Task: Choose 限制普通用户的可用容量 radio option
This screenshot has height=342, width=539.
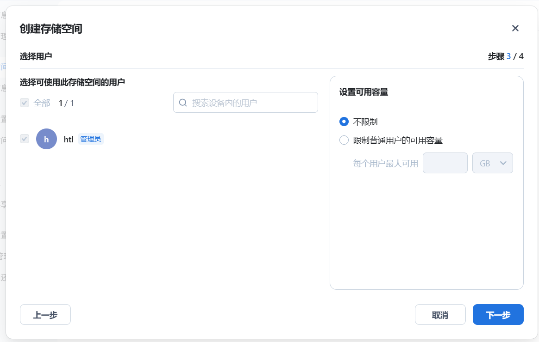Action: [344, 140]
